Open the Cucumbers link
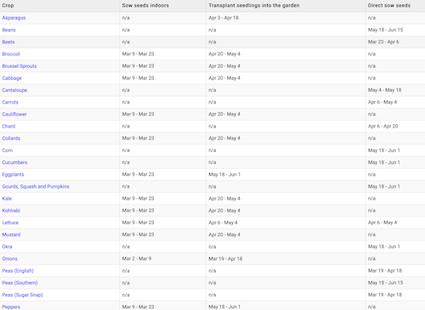The image size is (425, 310). point(14,162)
